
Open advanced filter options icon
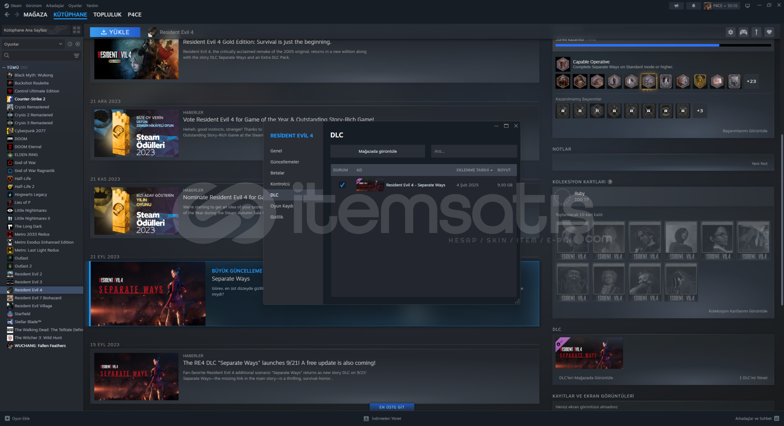pyautogui.click(x=77, y=56)
